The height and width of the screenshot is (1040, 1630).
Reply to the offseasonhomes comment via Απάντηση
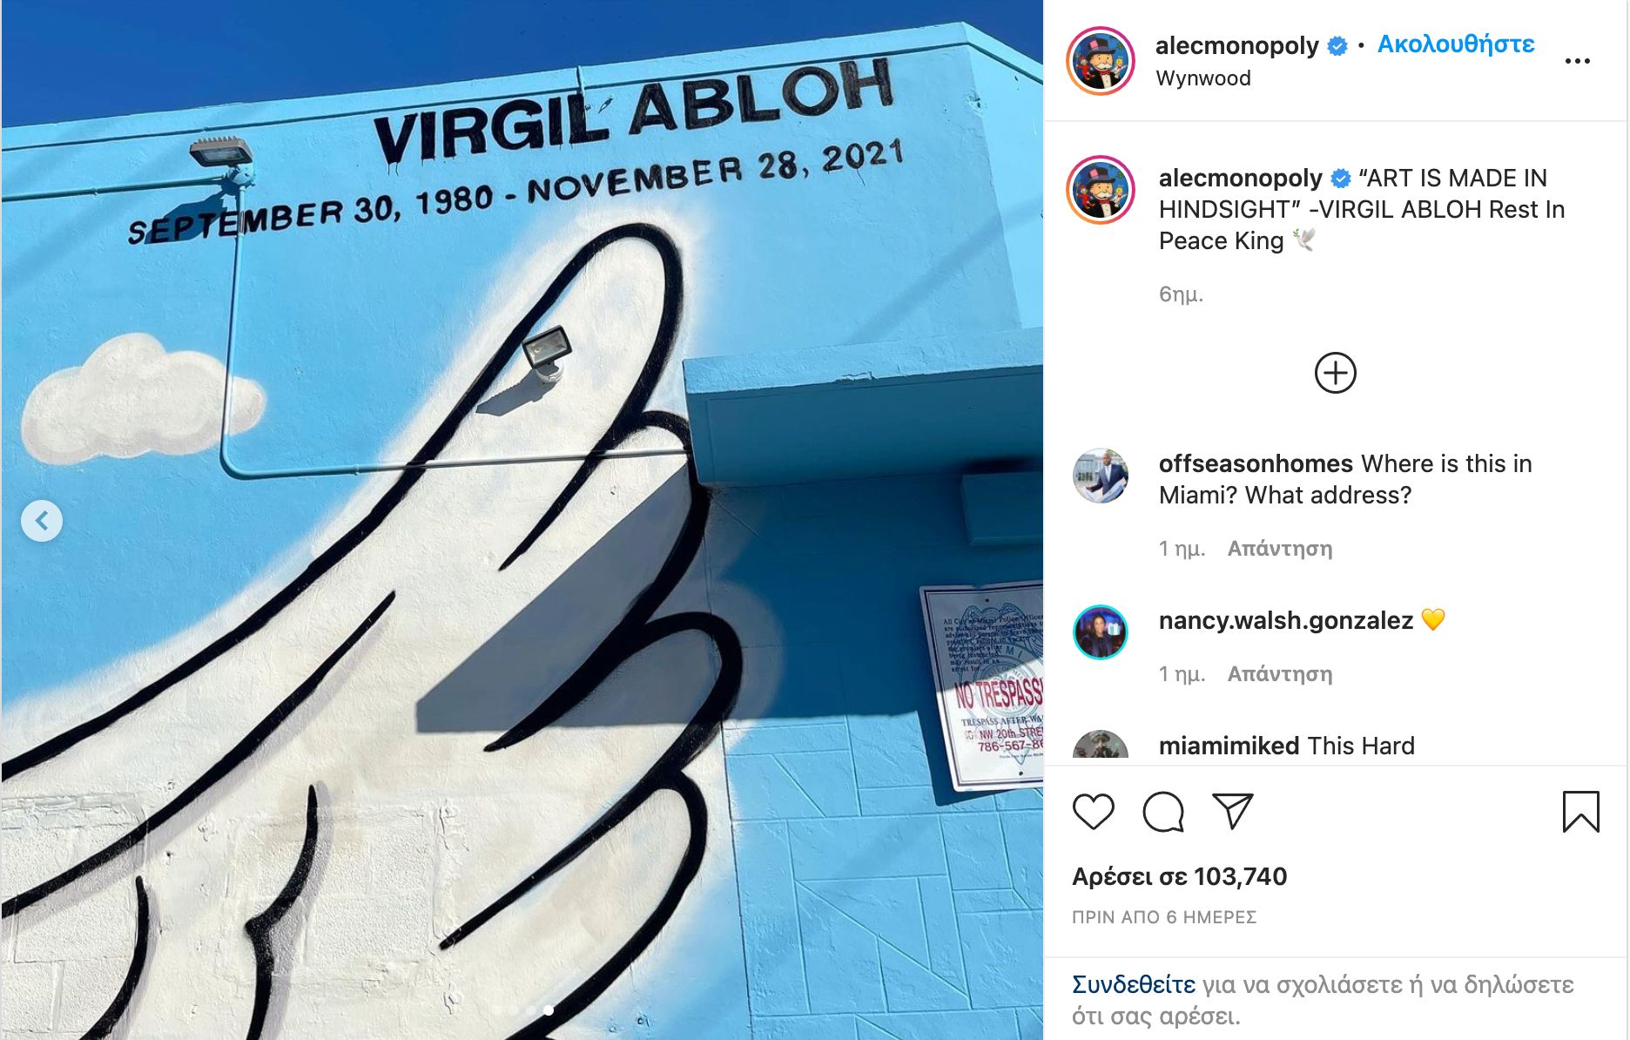1280,549
